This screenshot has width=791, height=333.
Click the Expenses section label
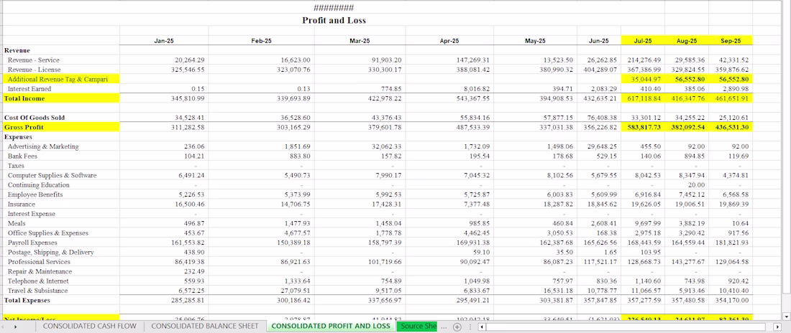click(18, 136)
